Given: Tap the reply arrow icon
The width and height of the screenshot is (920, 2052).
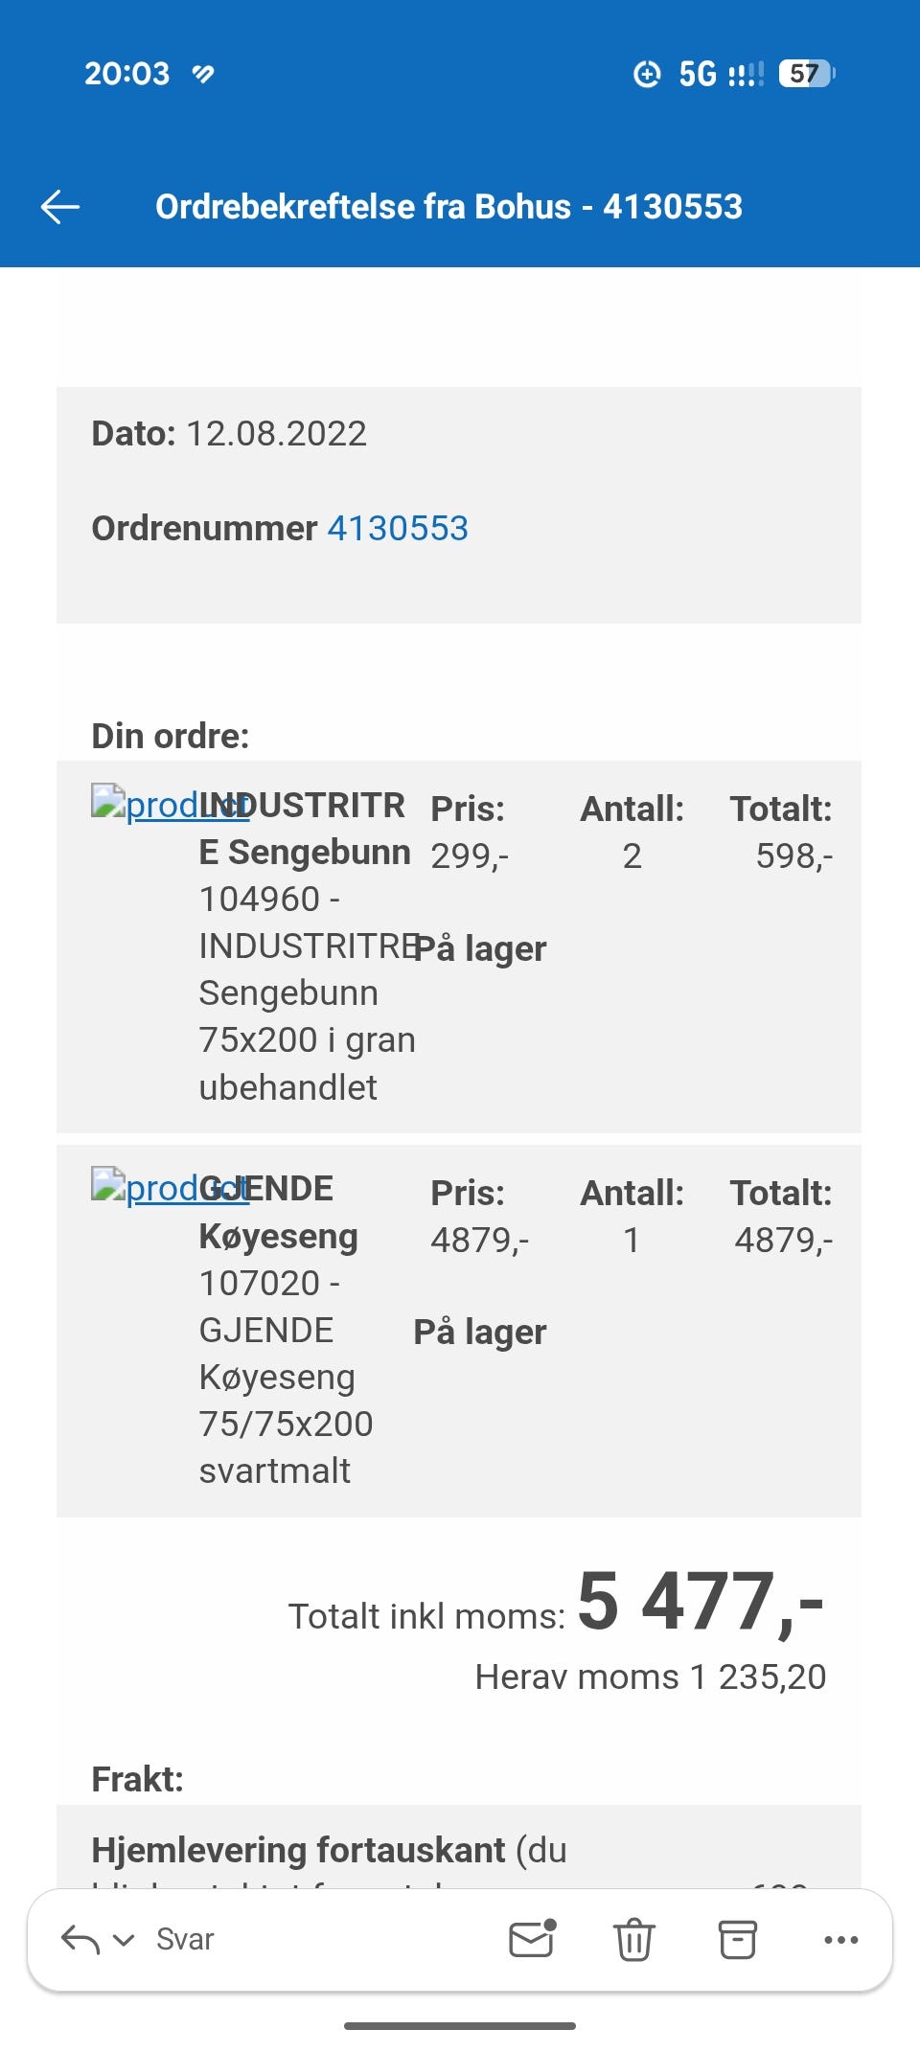Looking at the screenshot, I should [80, 1940].
